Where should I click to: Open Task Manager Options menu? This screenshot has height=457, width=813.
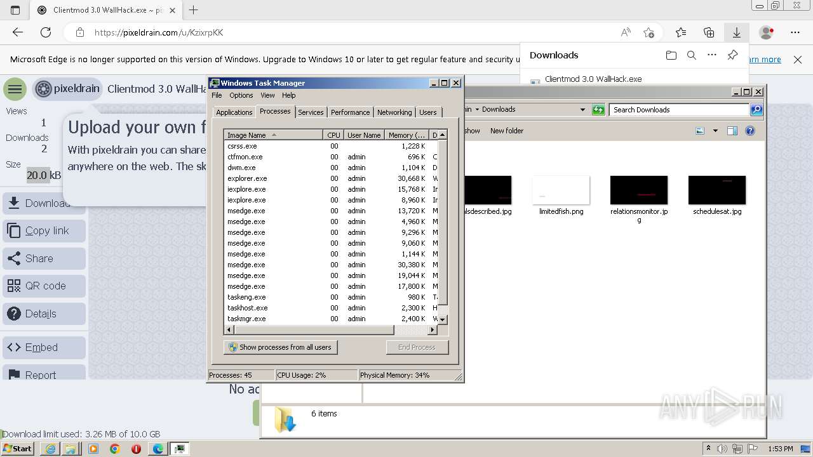241,95
